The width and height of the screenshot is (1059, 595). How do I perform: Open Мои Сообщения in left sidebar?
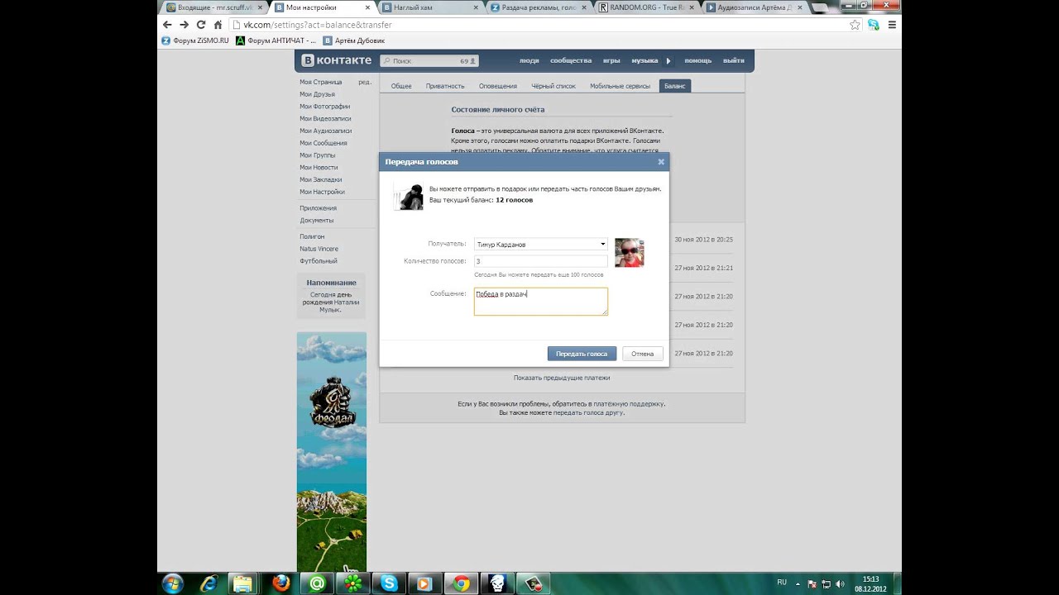click(323, 143)
